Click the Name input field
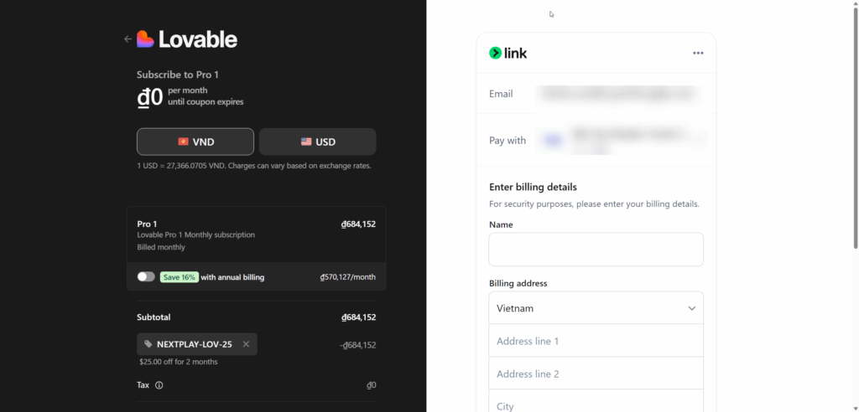 [x=596, y=250]
